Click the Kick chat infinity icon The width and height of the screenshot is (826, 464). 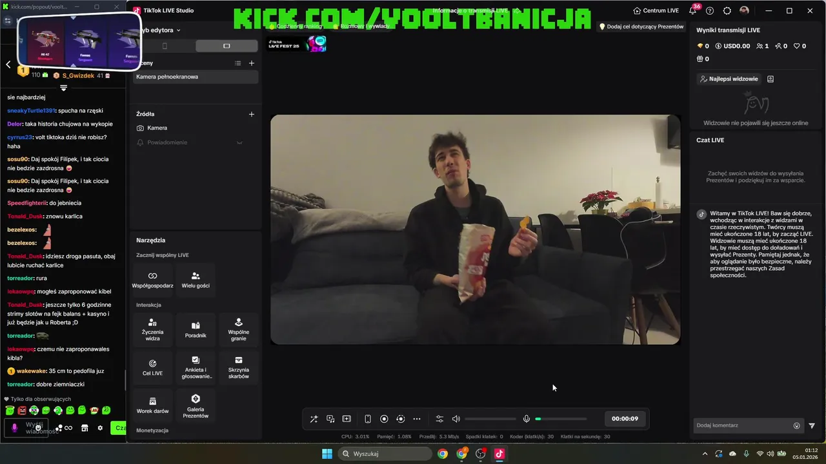point(68,428)
